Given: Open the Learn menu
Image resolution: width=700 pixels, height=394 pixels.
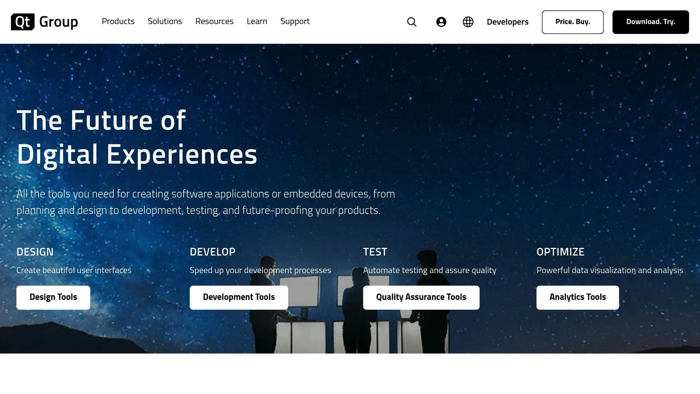Looking at the screenshot, I should (x=257, y=21).
